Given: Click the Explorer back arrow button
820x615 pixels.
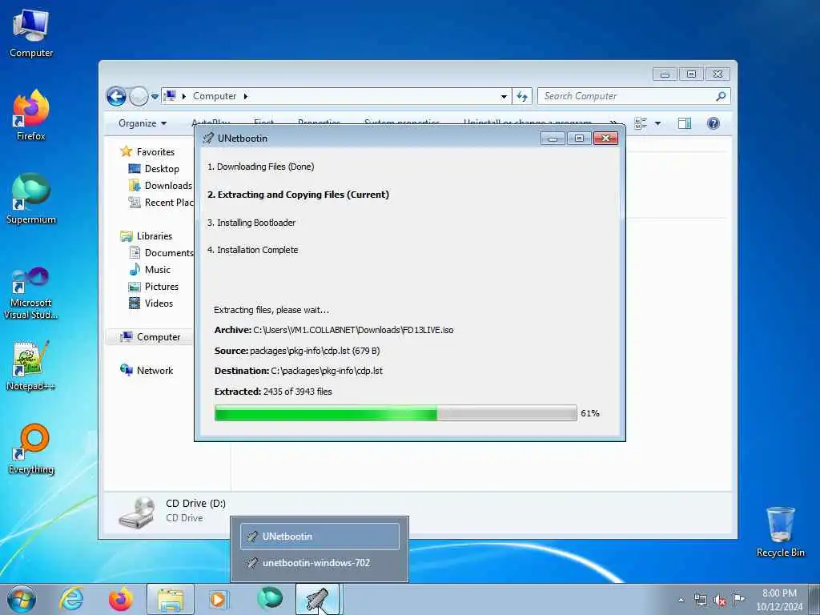Looking at the screenshot, I should pos(116,96).
